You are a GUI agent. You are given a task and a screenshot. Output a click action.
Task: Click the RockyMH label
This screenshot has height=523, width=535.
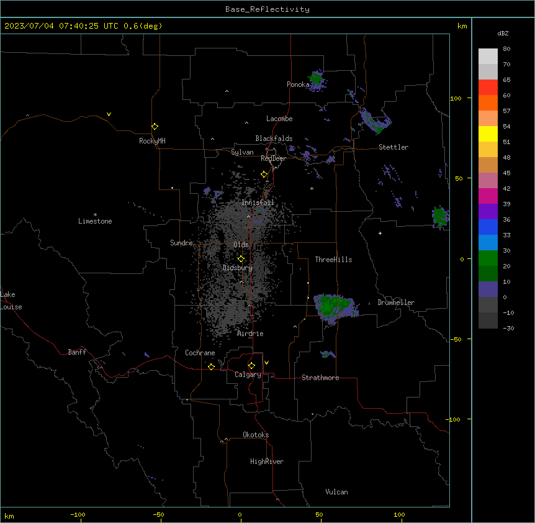(152, 141)
